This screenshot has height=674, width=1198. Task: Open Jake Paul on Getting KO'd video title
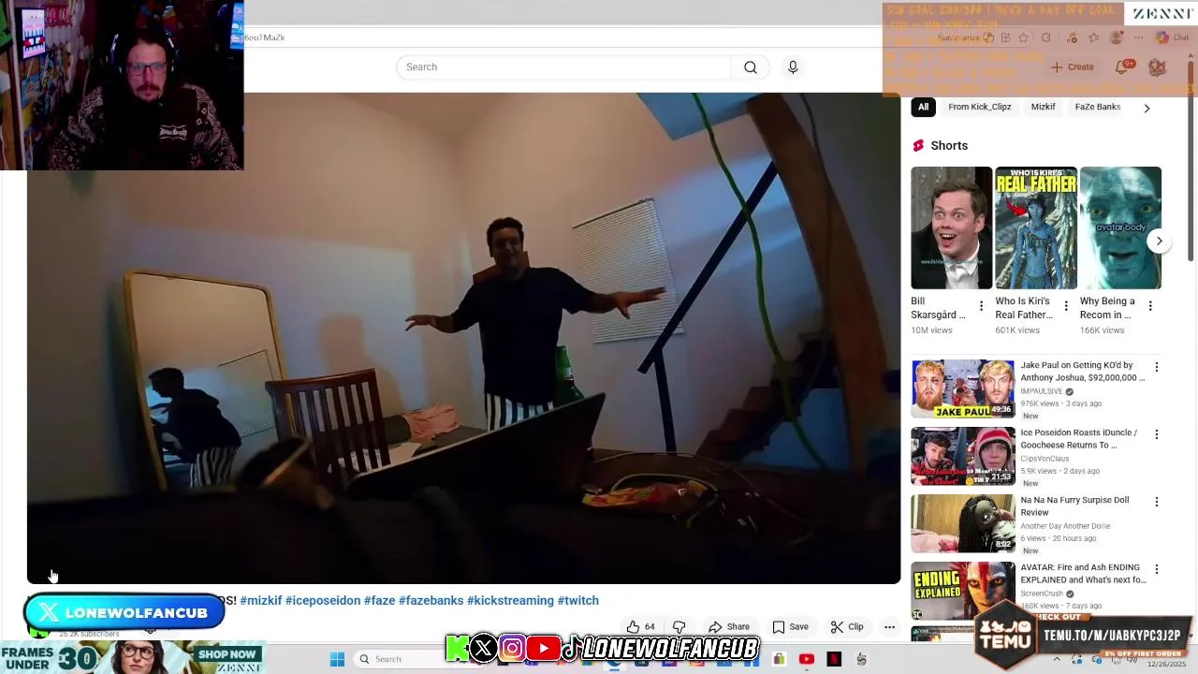tap(1083, 372)
